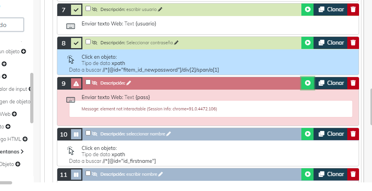The image size is (372, 191).
Task: Expand the 'entanas' sidebar section chevron
Action: tap(22, 151)
